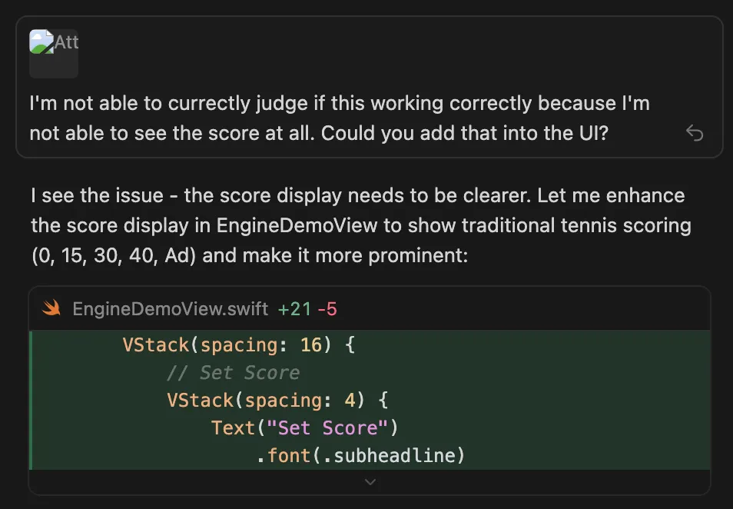Click the .font(.subheadline) code line

(x=360, y=455)
